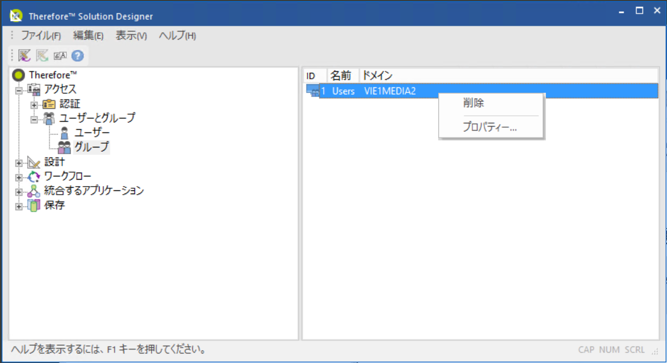Click the window resize grip corner

pos(655,352)
